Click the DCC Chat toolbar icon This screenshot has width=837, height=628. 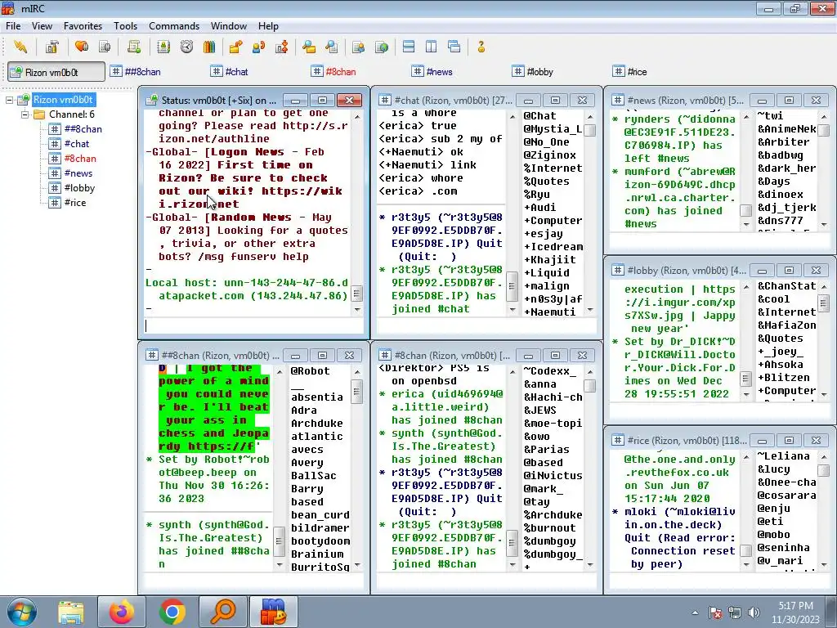(259, 47)
